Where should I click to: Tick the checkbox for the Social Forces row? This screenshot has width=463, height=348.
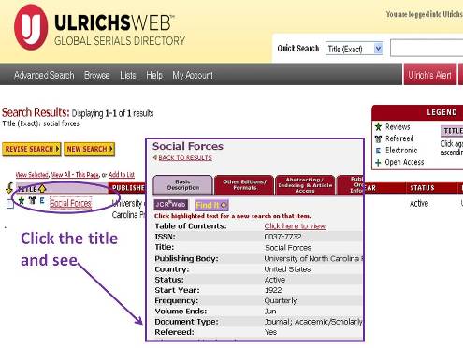(10, 204)
